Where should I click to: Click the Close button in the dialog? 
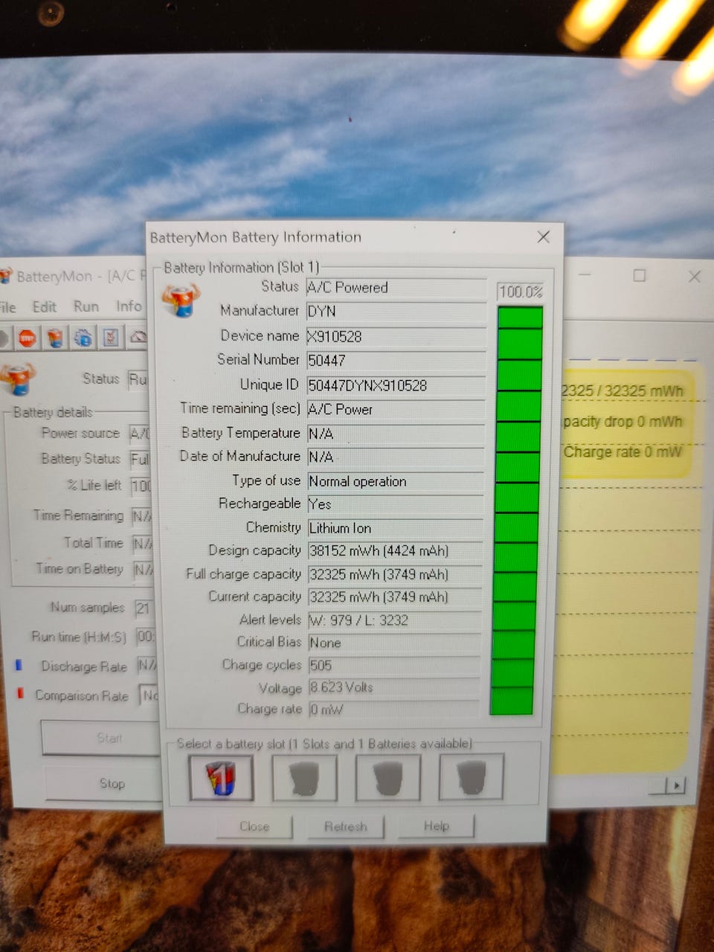point(254,826)
